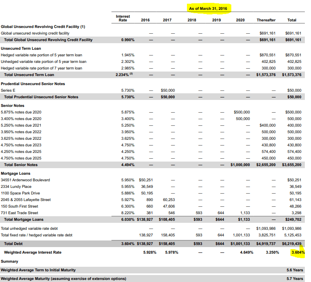Click the 3.250% thereafter weighted rate

(x=272, y=252)
